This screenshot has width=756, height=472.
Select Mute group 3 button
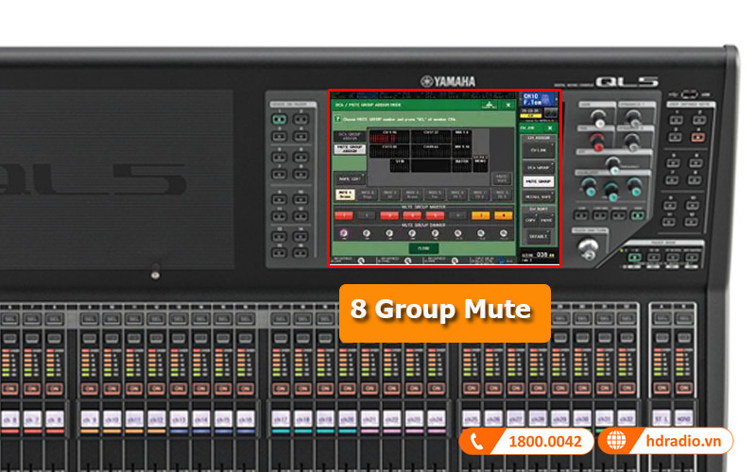pyautogui.click(x=389, y=194)
